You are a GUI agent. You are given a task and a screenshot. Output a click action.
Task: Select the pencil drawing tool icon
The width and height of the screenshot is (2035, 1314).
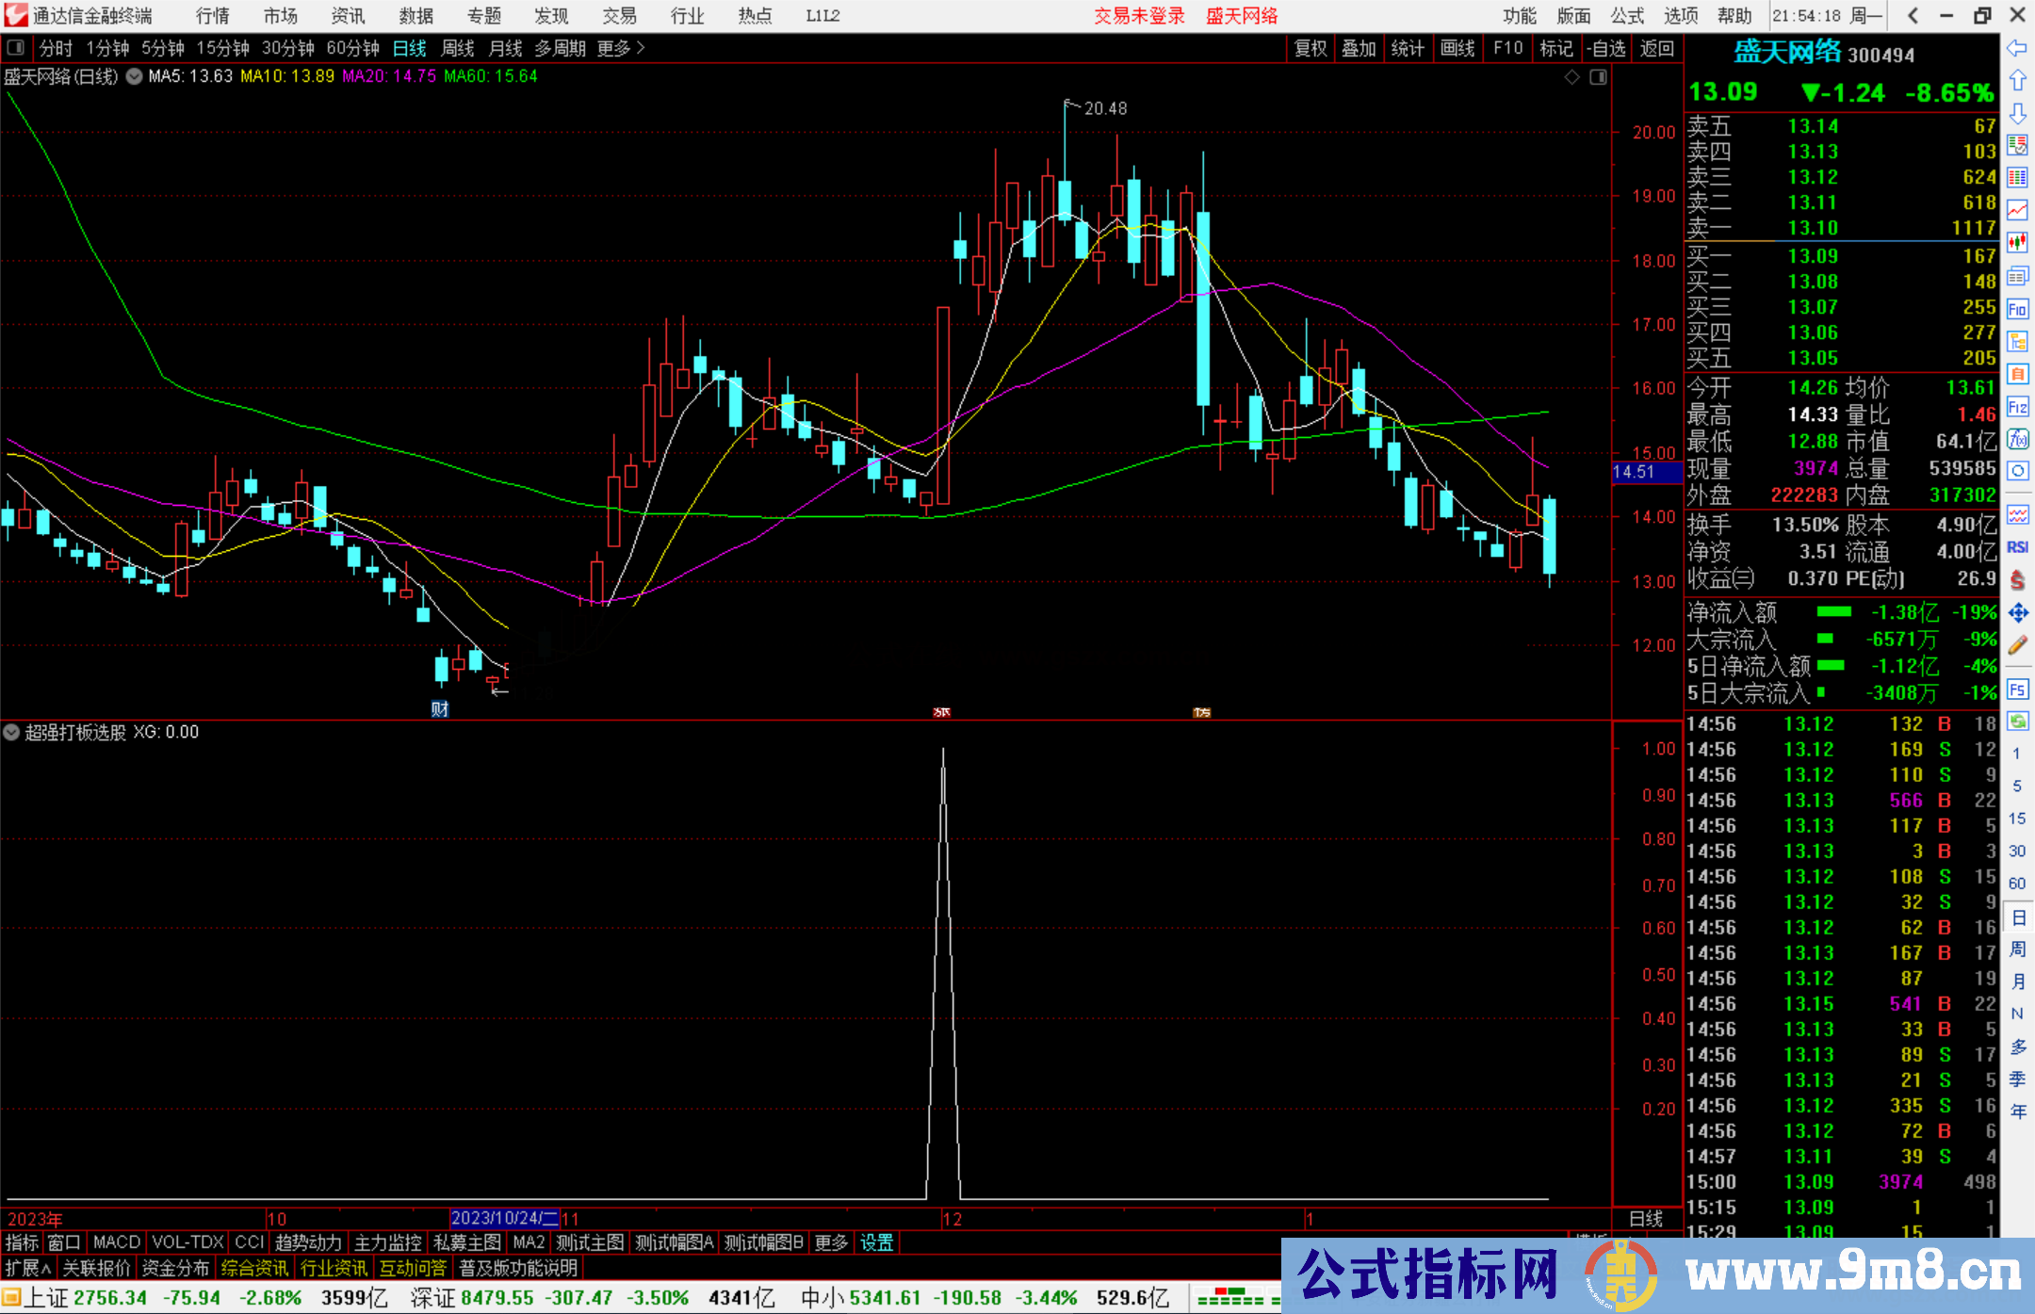(x=2017, y=645)
